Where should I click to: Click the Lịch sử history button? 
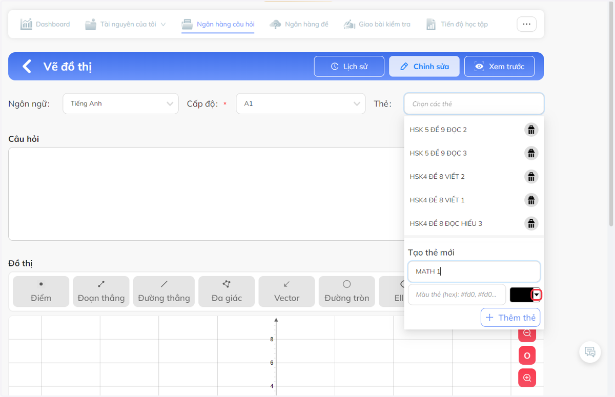click(349, 66)
